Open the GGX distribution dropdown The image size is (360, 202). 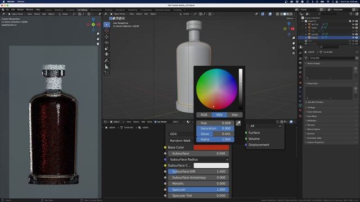pyautogui.click(x=181, y=134)
